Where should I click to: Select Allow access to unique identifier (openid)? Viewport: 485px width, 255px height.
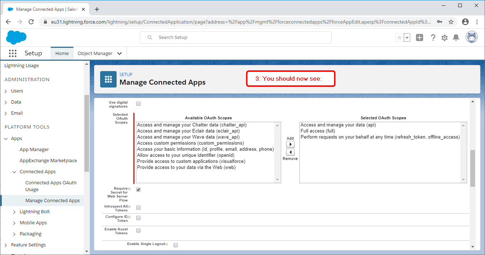click(186, 155)
